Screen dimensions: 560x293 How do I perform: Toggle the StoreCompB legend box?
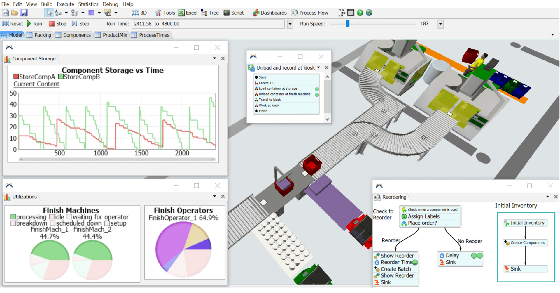(61, 77)
